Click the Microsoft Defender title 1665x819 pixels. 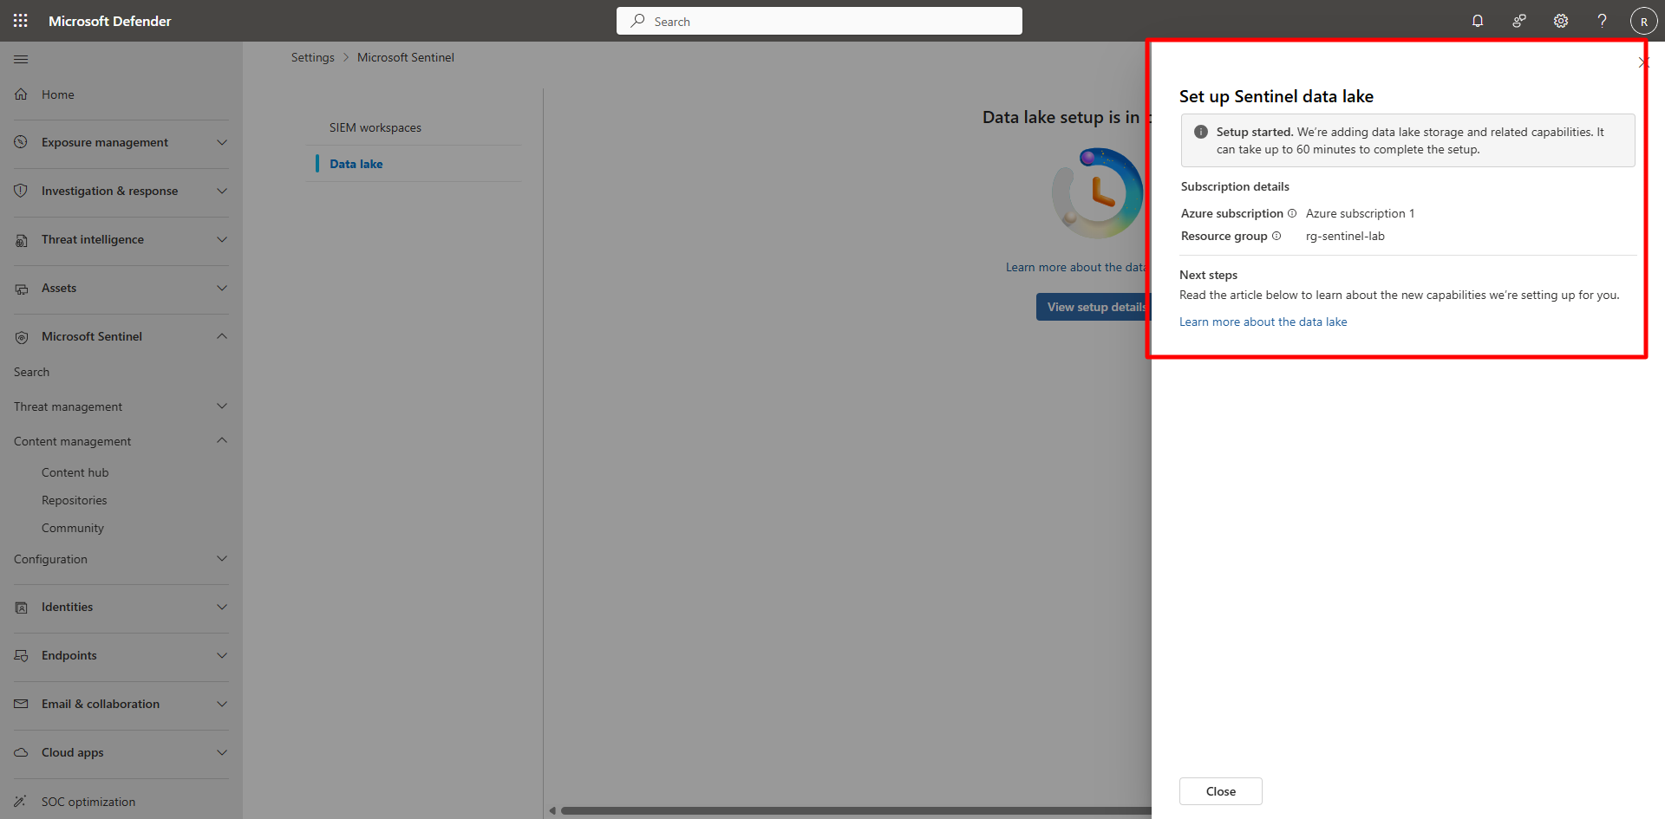coord(110,21)
